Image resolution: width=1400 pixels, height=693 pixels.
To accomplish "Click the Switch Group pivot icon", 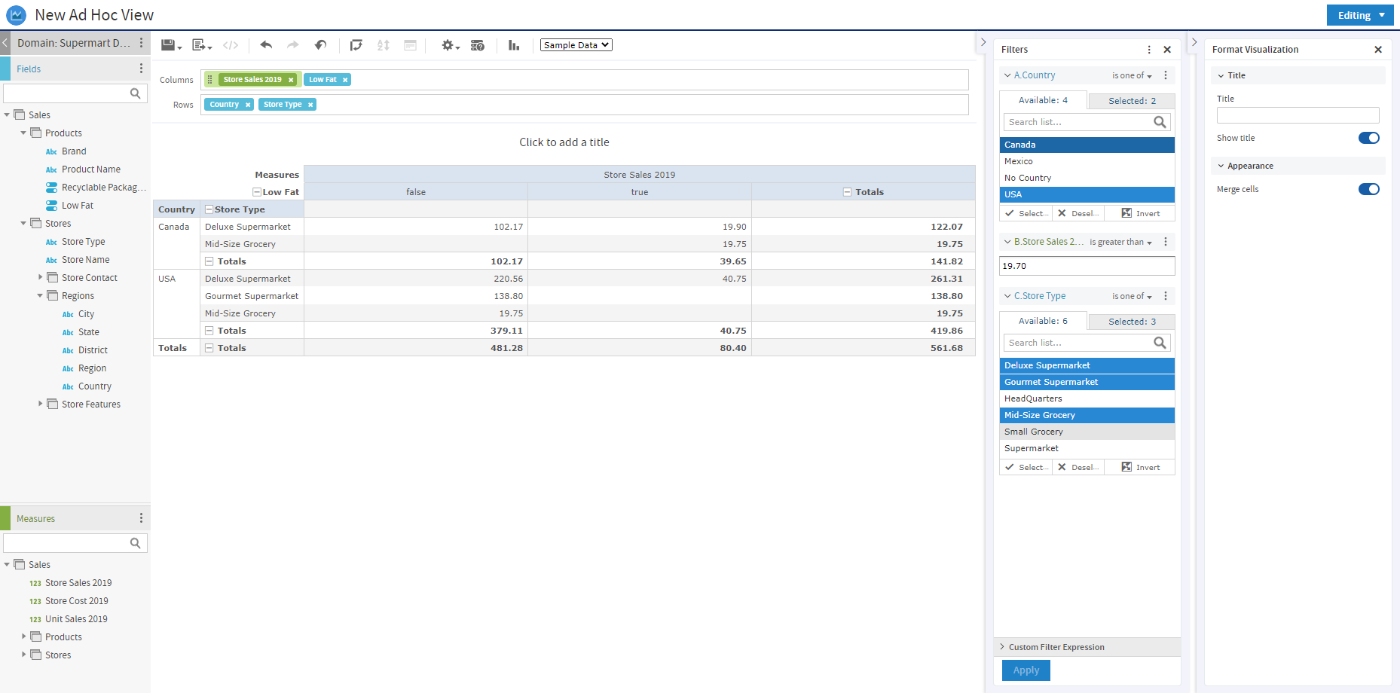I will [356, 45].
